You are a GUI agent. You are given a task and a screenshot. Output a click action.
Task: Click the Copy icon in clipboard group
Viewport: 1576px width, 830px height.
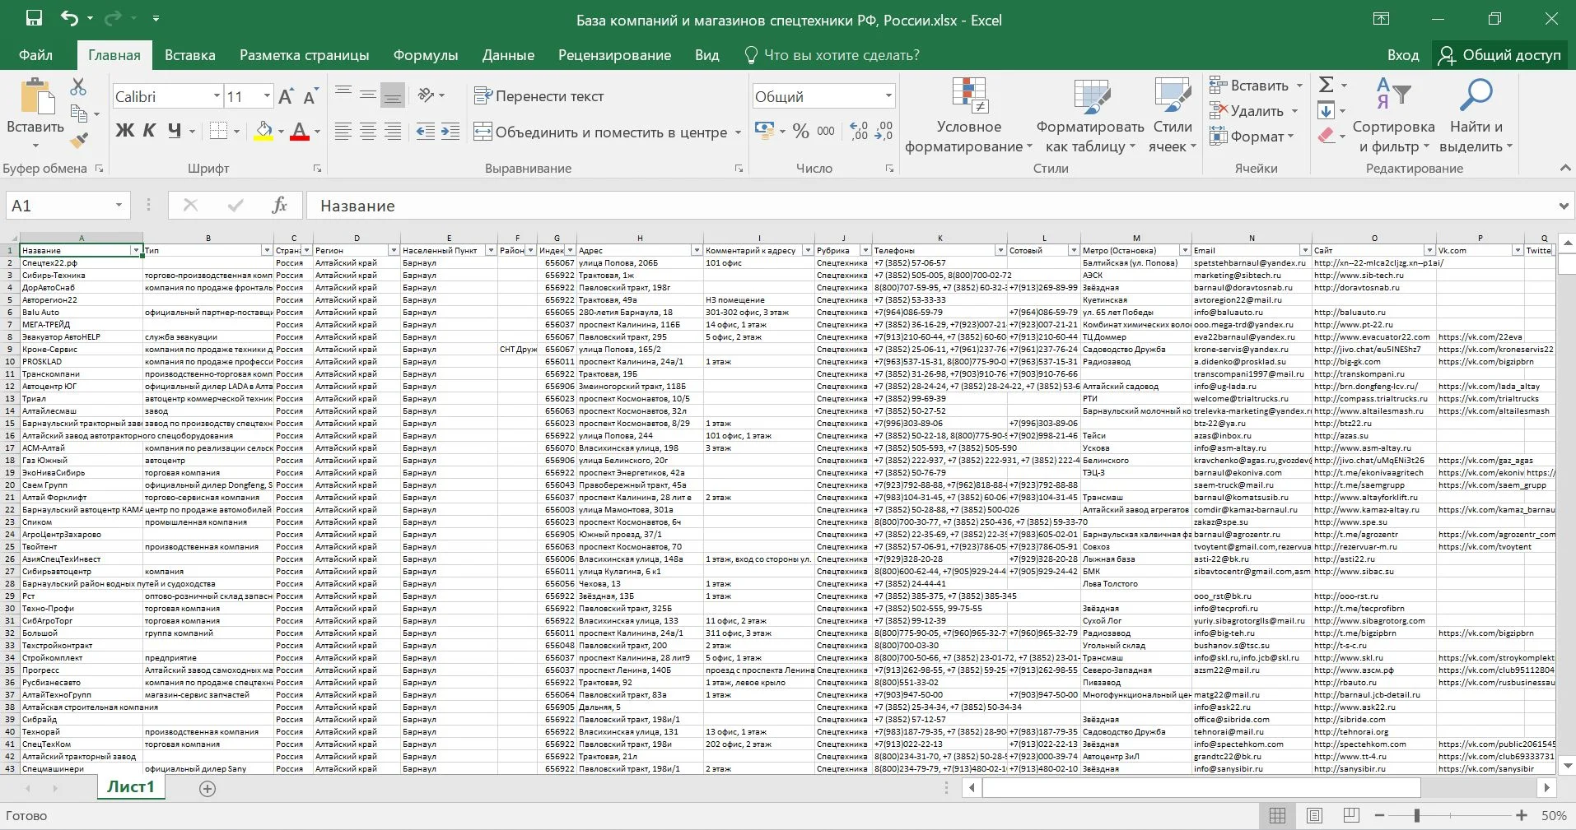tap(79, 114)
